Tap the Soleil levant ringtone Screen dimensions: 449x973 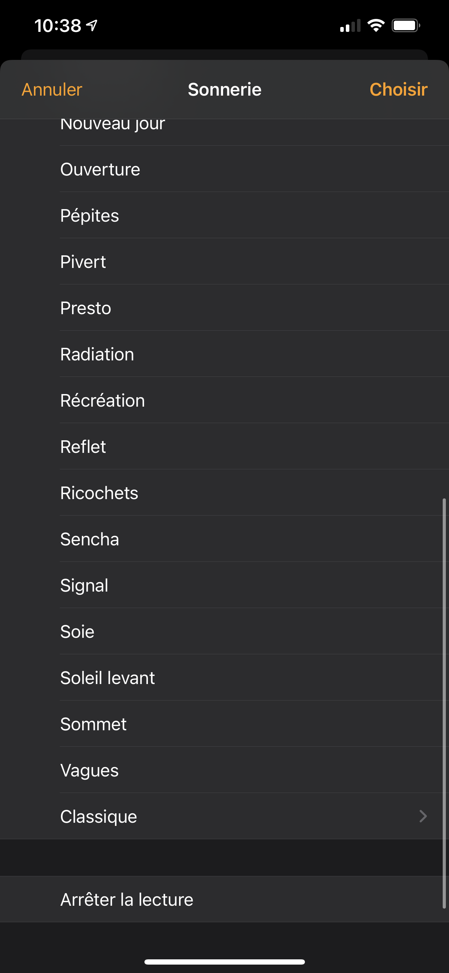pyautogui.click(x=108, y=678)
